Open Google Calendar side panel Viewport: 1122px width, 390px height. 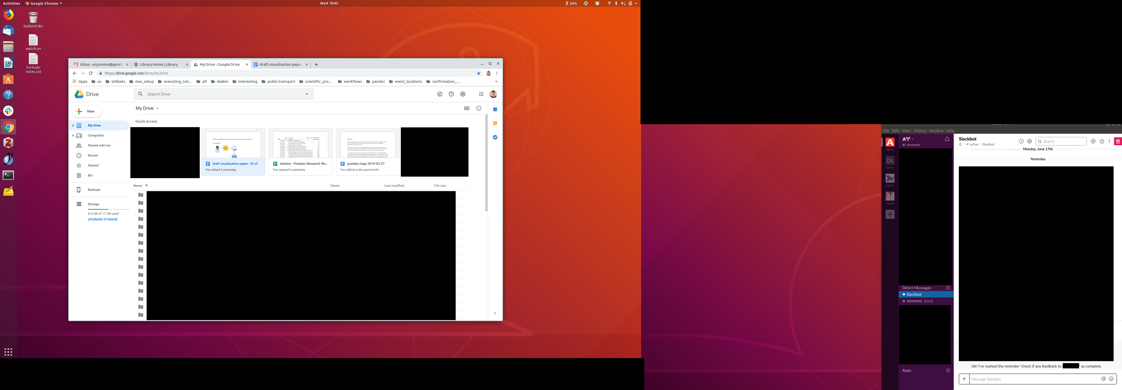[x=495, y=109]
